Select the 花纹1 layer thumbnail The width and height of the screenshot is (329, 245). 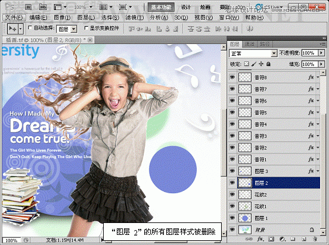[x=245, y=206]
